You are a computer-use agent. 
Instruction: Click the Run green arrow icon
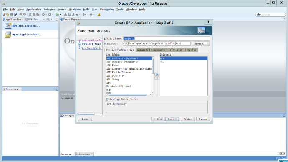click(x=84, y=15)
